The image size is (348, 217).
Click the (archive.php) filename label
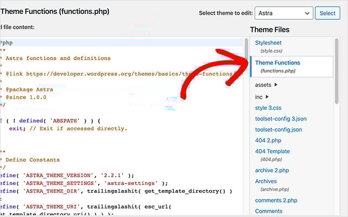[275, 189]
